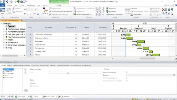Viewport: 177px width, 100px height.
Task: Toggle Bold formatting
Action: tap(25, 14)
